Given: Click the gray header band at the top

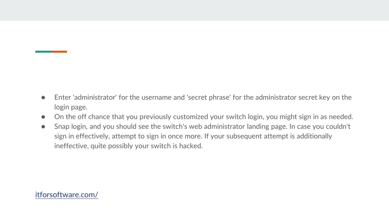Looking at the screenshot, I should [194, 10].
